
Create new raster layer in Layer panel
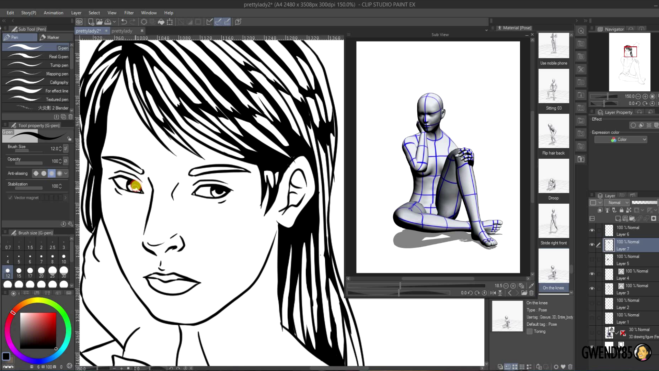pos(618,218)
